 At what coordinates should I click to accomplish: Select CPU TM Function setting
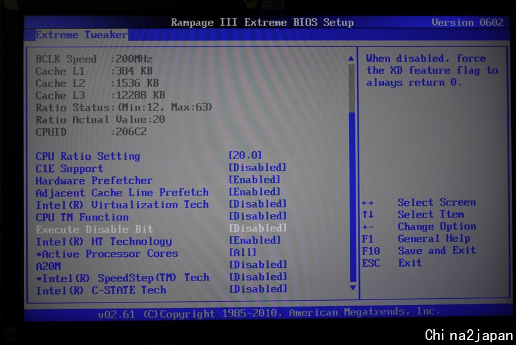coord(82,217)
